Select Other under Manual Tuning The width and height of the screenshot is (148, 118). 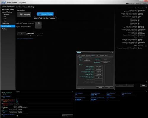coord(5,21)
